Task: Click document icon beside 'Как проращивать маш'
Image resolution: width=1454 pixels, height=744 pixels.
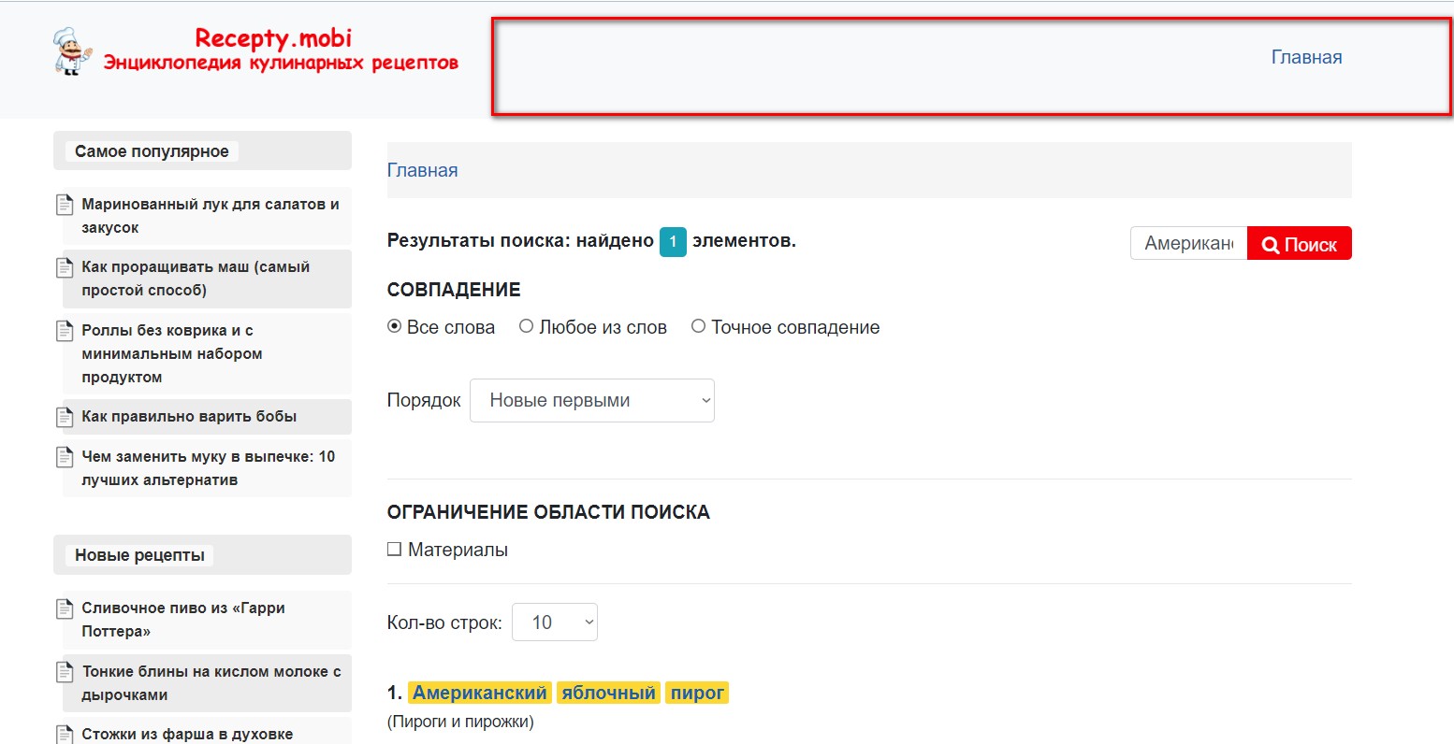Action: (65, 267)
